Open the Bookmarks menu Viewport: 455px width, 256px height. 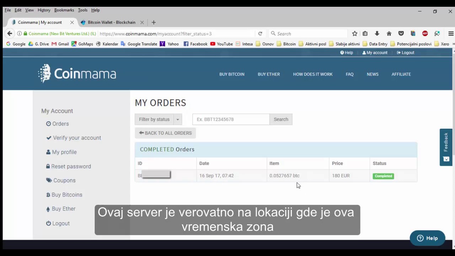click(x=64, y=10)
